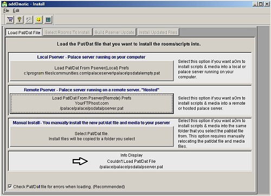The height and width of the screenshot is (196, 271).
Task: Click the yellow smiley face toolbar icon
Action: coord(38,20)
